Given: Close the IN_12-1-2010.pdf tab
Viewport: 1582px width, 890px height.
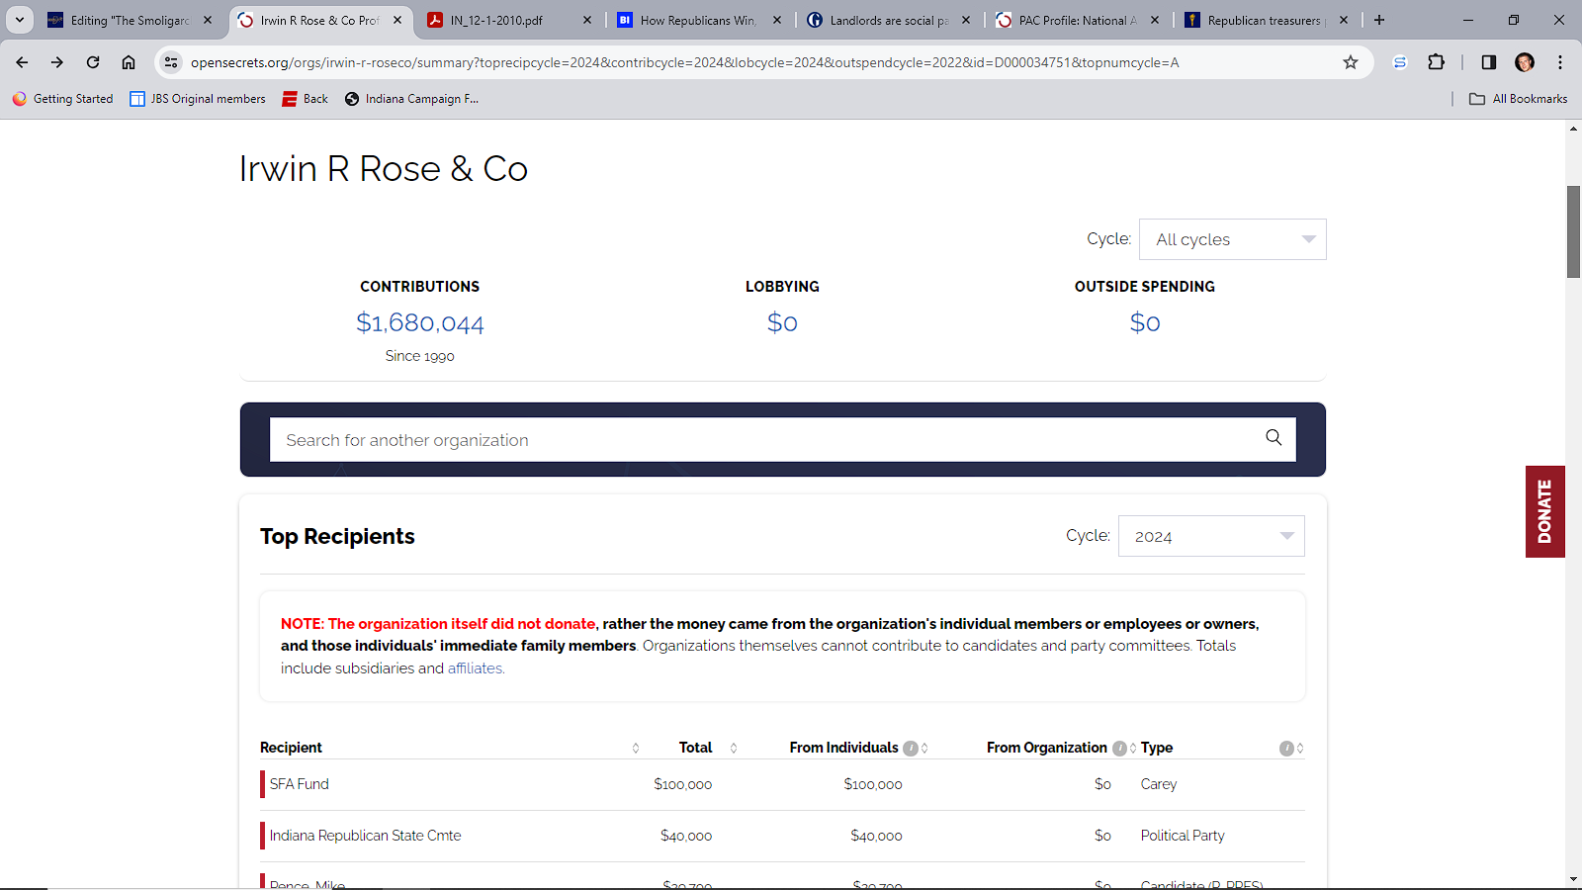Looking at the screenshot, I should (x=587, y=20).
